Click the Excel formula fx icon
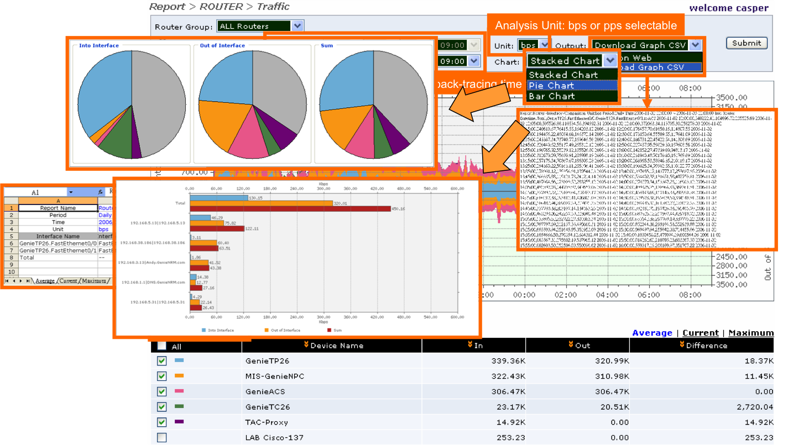This screenshot has width=788, height=445. pyautogui.click(x=101, y=192)
